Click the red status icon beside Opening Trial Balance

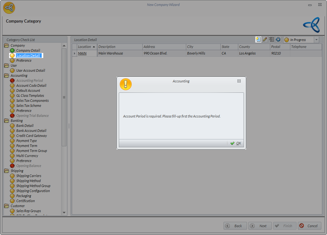point(12,116)
